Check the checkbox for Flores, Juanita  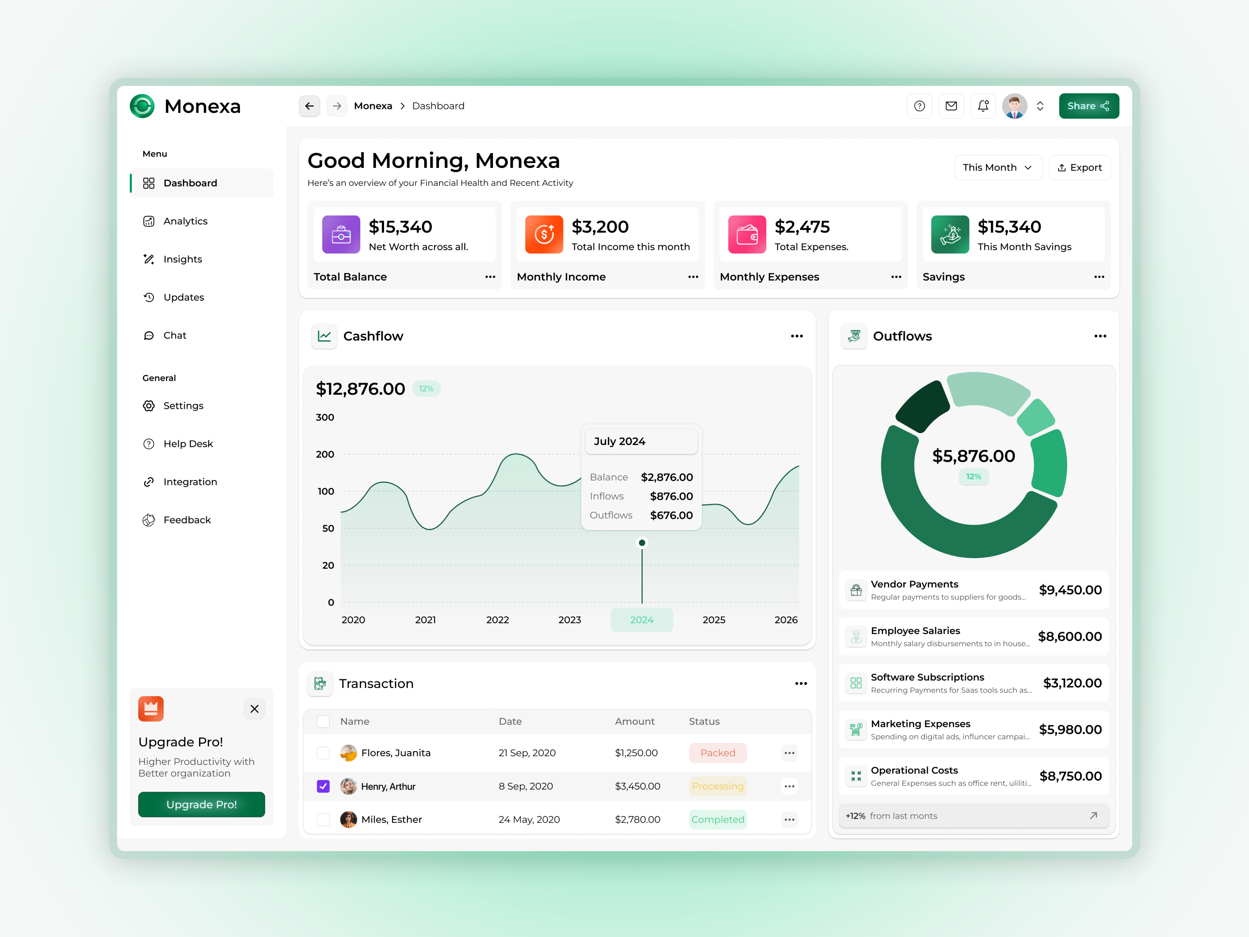[x=323, y=752]
